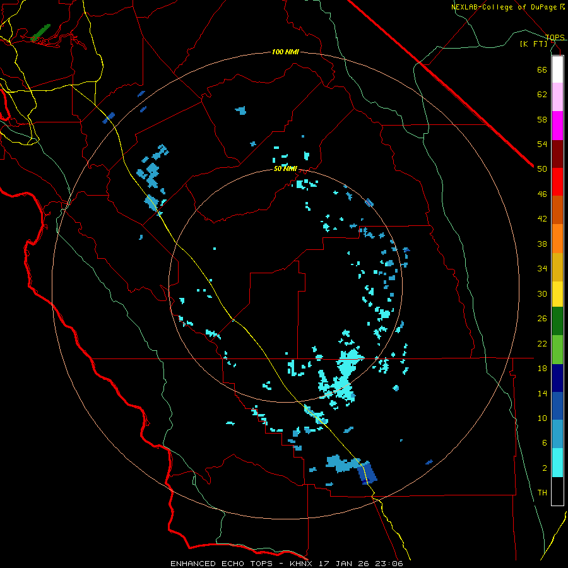This screenshot has width=568, height=568.
Task: Click the '38' legend value label
Action: tap(542, 244)
